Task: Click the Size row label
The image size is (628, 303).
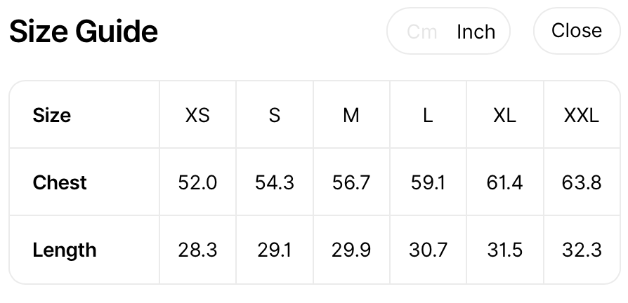Action: (52, 116)
